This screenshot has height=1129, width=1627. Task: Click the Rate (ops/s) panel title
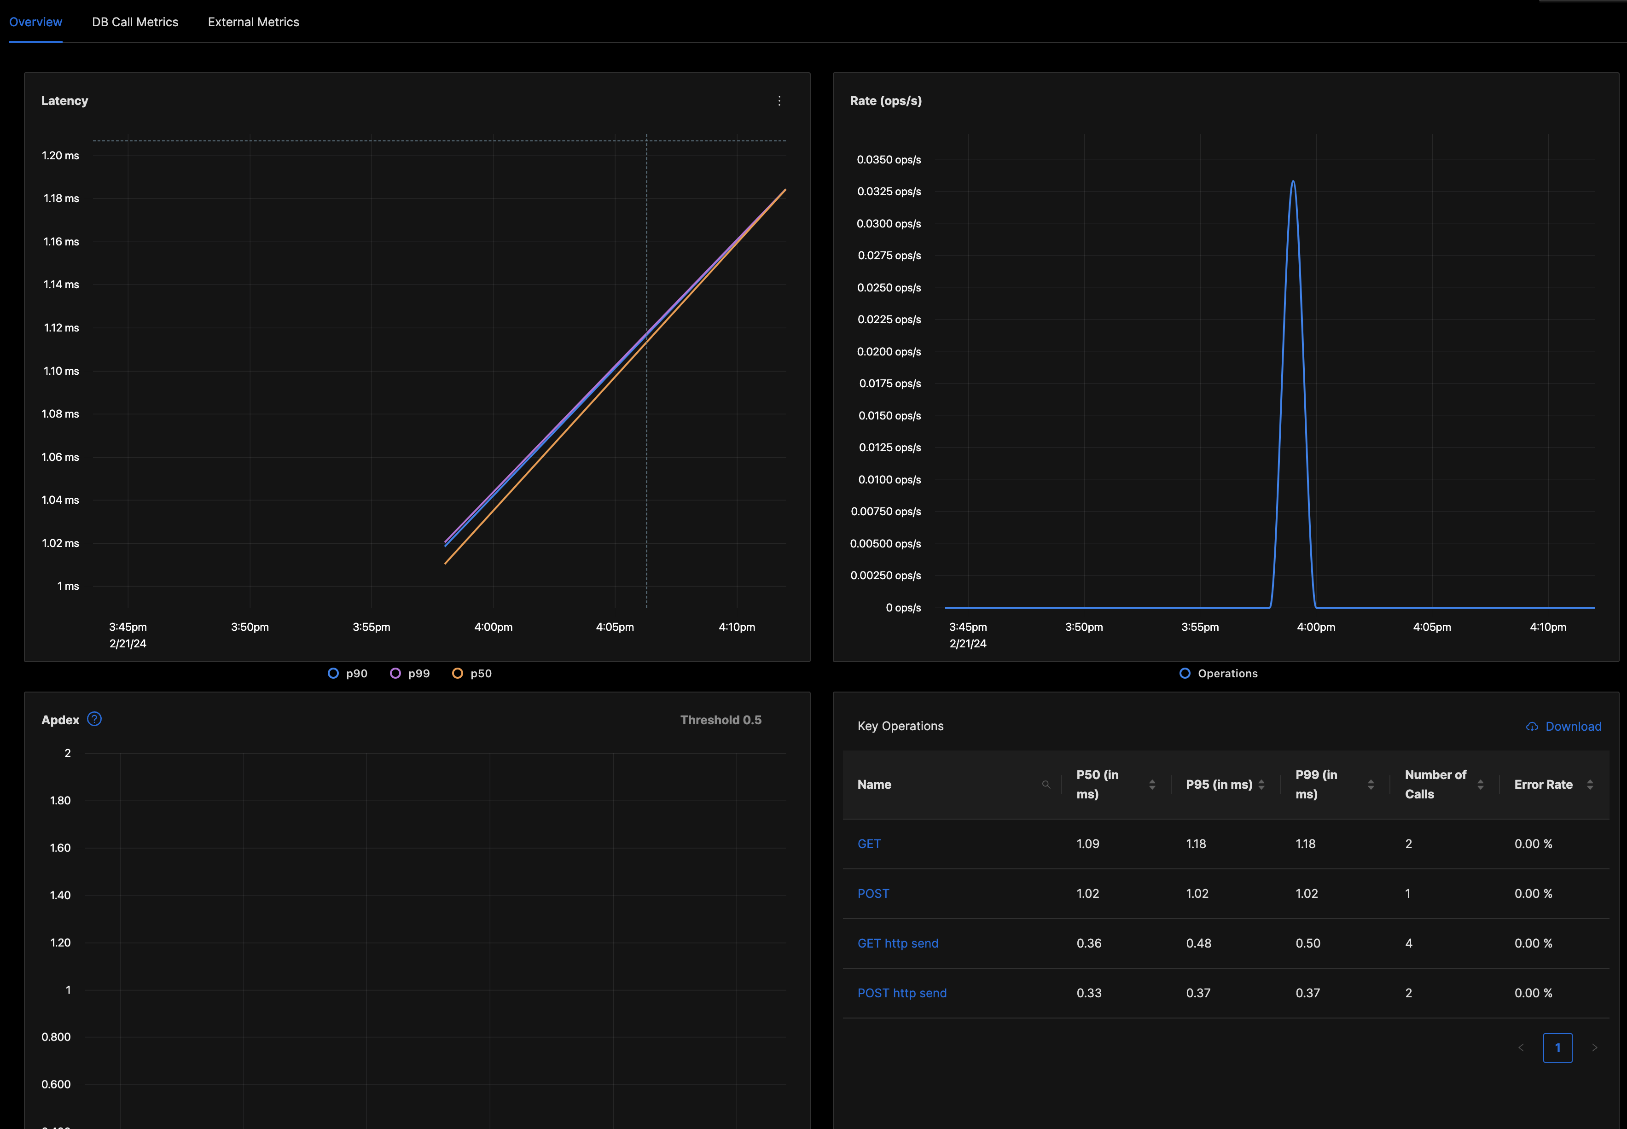886,101
